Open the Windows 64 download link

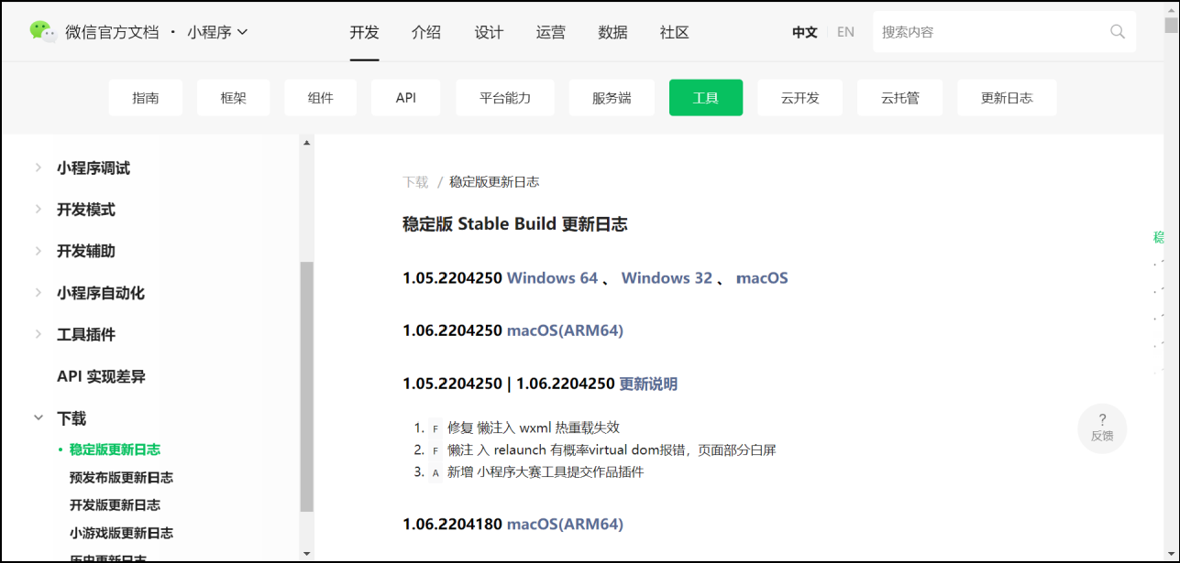coord(553,277)
